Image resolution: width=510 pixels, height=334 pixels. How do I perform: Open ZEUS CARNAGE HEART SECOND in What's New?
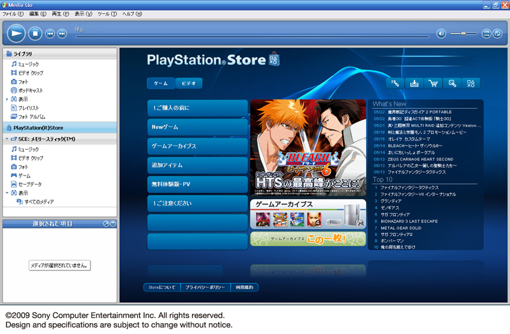[x=420, y=159]
